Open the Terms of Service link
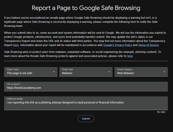 [x=148, y=45]
